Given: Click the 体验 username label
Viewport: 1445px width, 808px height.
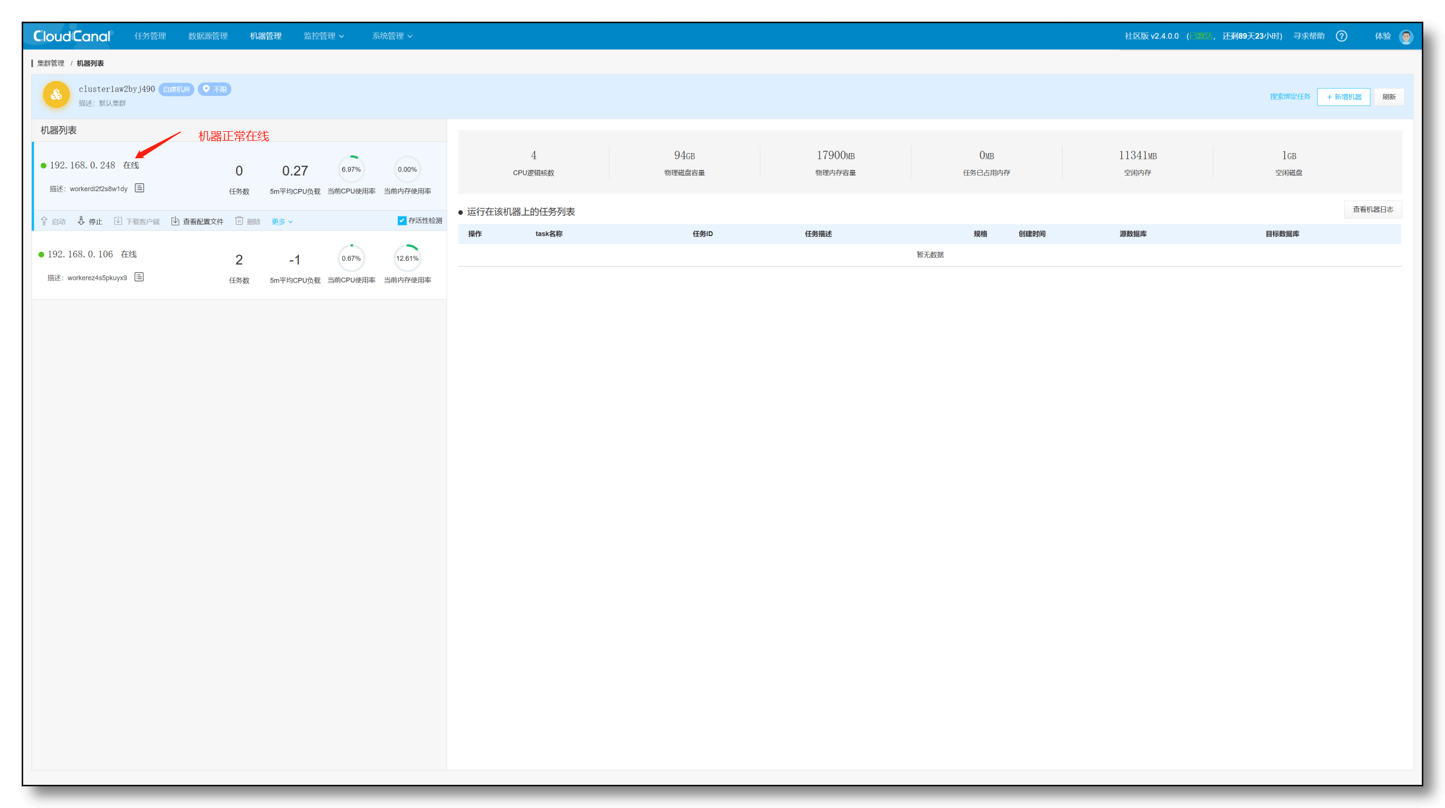Looking at the screenshot, I should point(1383,36).
